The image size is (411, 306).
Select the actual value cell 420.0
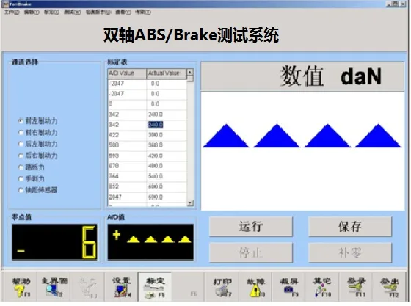[166, 156]
